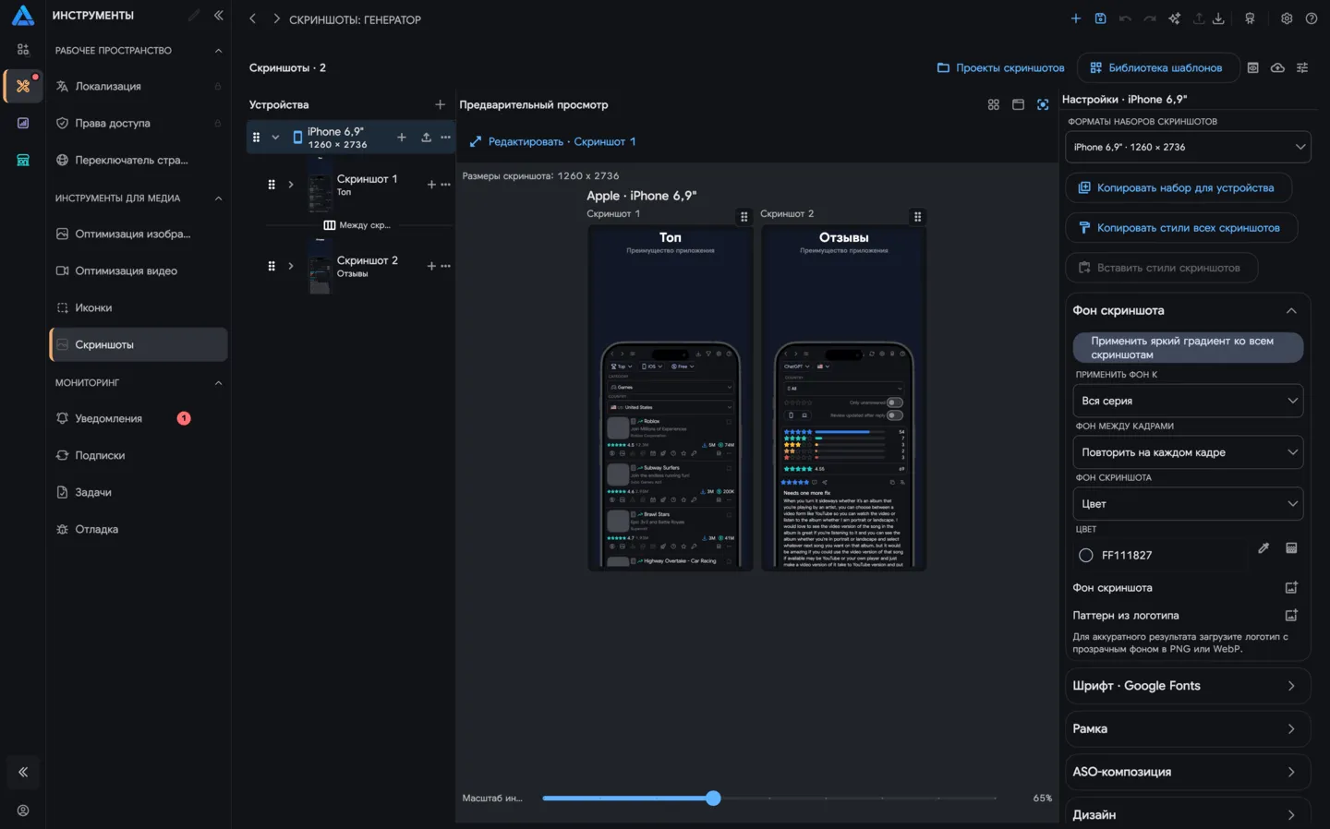Click Копировать стили всех скриншотов button
This screenshot has width=1330, height=829.
pyautogui.click(x=1181, y=228)
